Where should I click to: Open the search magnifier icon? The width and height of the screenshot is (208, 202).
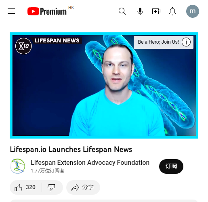(x=122, y=11)
